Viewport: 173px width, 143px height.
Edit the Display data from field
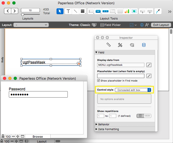tap(121, 65)
